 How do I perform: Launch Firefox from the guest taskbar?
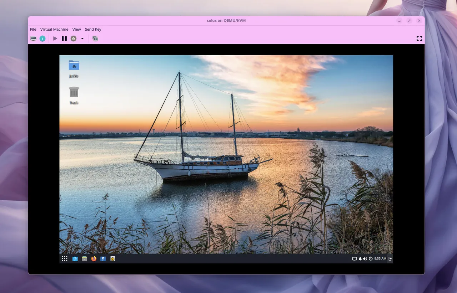94,259
